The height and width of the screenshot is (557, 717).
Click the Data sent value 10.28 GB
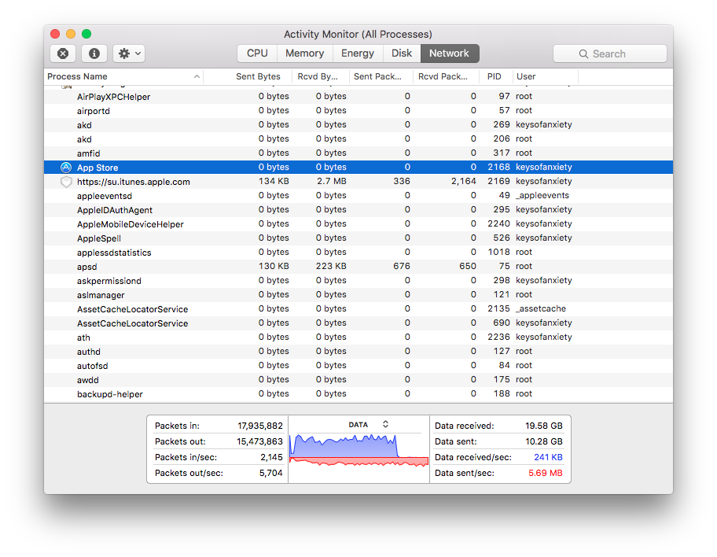(544, 441)
